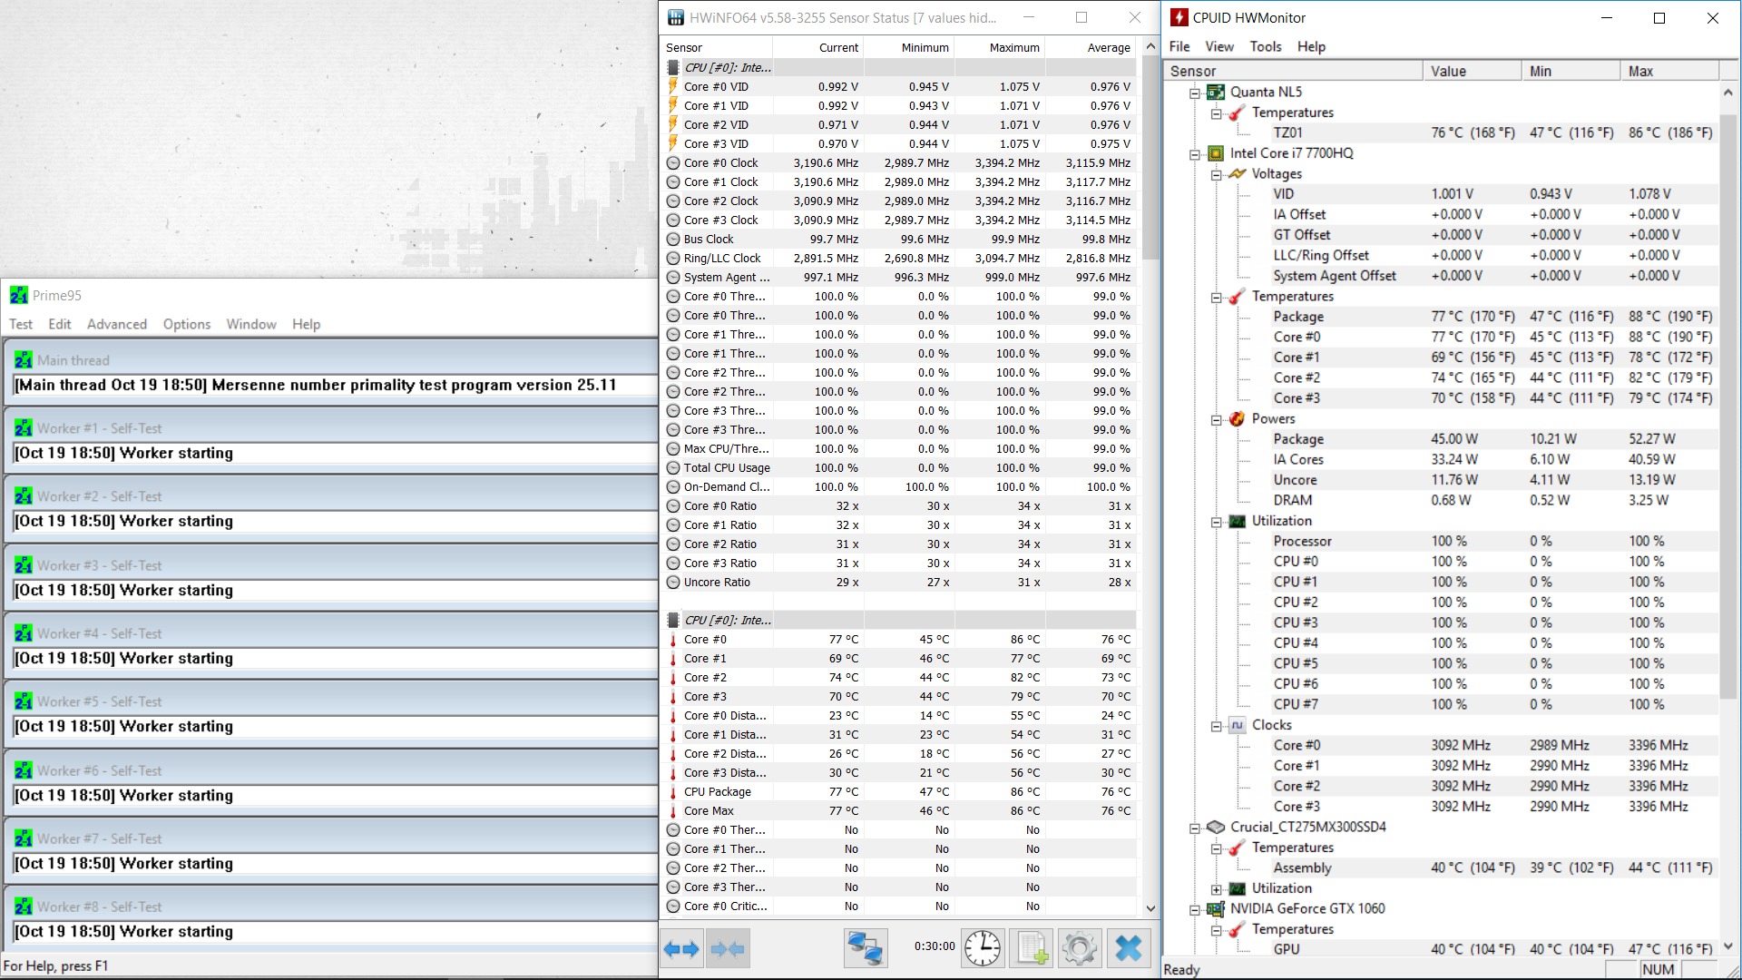Click the HWMonitor scroll down arrow
This screenshot has height=980, width=1742.
click(x=1728, y=946)
